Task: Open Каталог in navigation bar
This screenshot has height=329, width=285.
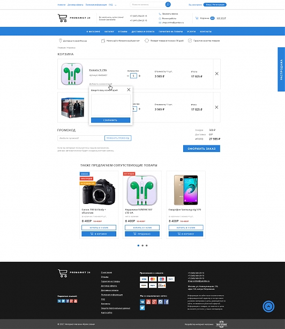Action: click(x=109, y=32)
